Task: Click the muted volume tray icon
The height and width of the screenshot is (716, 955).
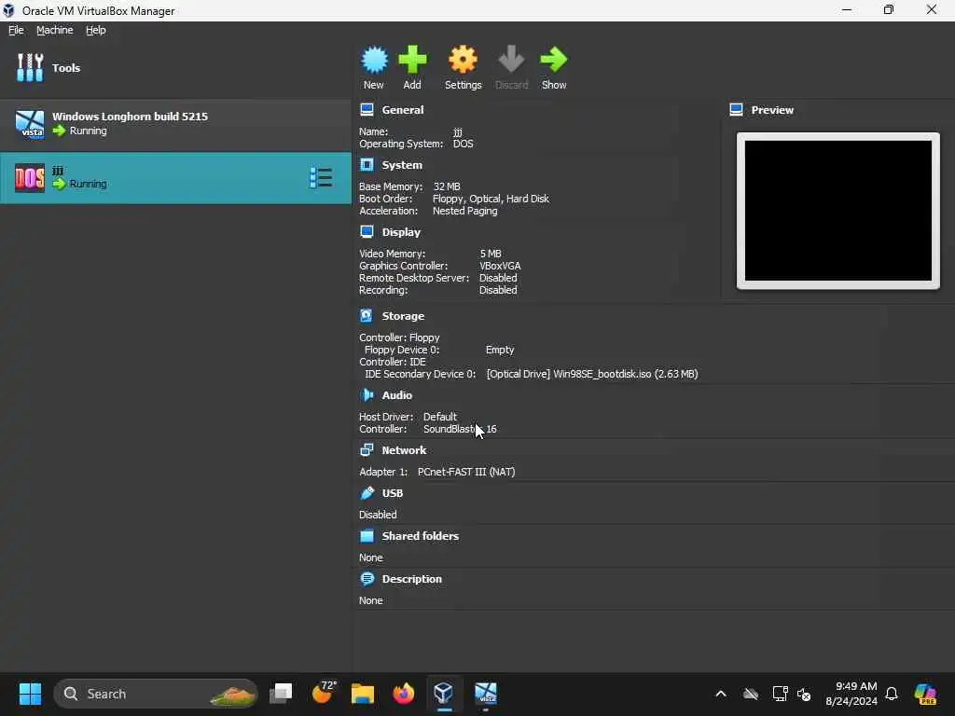Action: tap(804, 694)
